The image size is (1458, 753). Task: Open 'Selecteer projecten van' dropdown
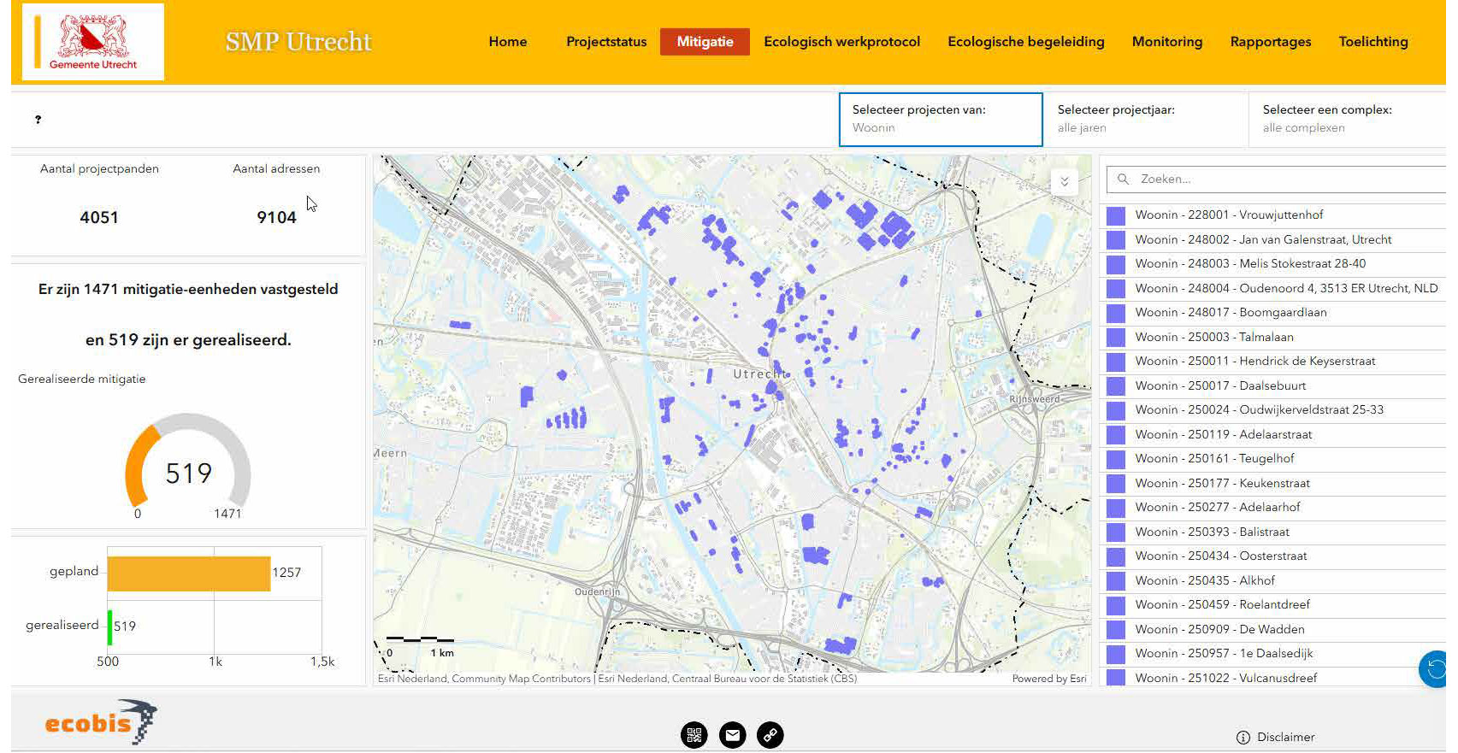pos(941,119)
